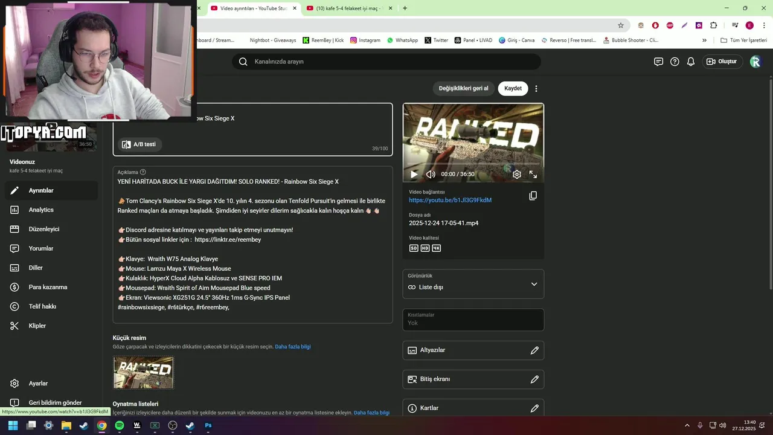Switch to the kafe 5-4 felakeet browser tab
The width and height of the screenshot is (773, 435).
(349, 8)
